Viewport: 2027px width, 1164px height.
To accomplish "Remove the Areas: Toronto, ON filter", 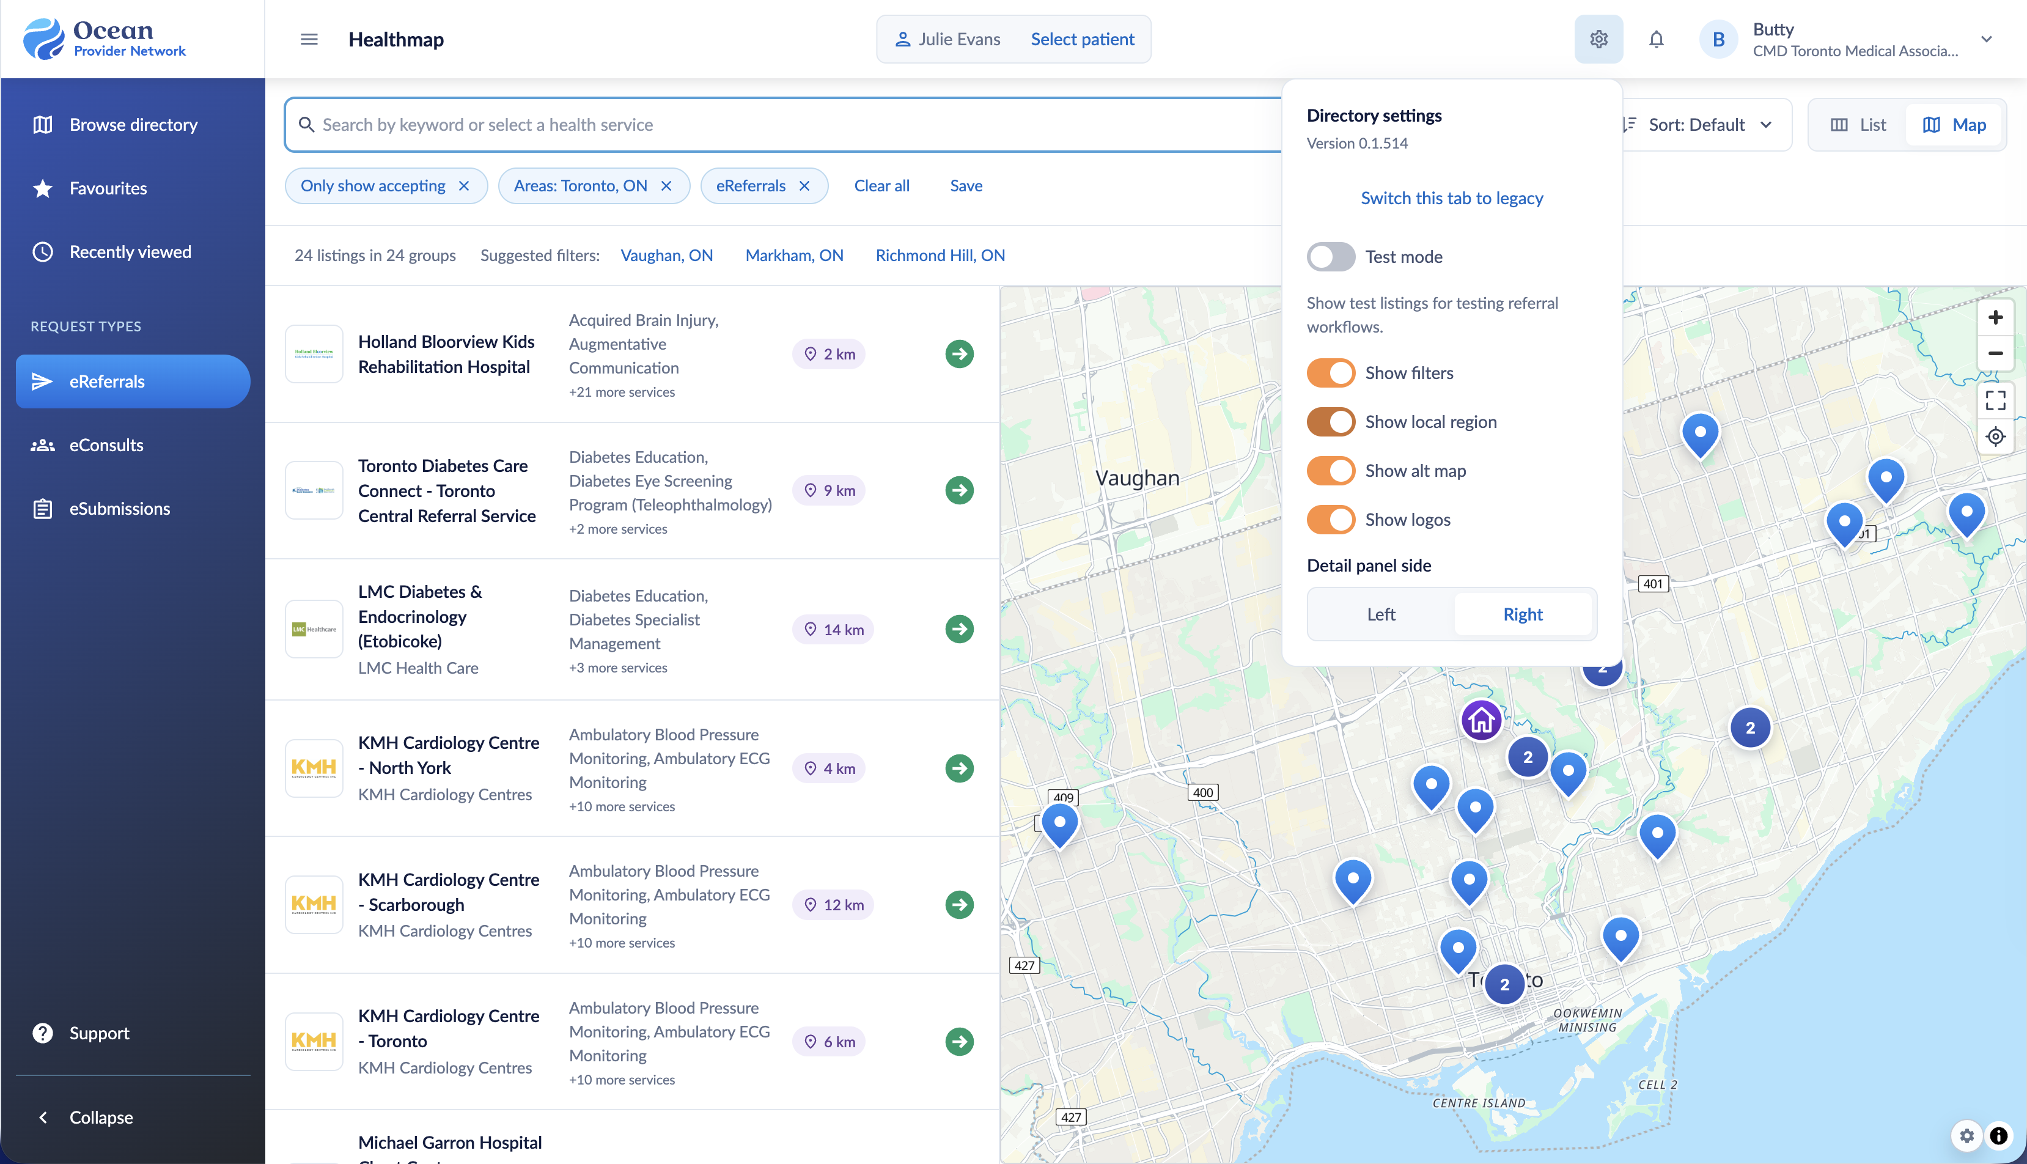I will tap(666, 186).
